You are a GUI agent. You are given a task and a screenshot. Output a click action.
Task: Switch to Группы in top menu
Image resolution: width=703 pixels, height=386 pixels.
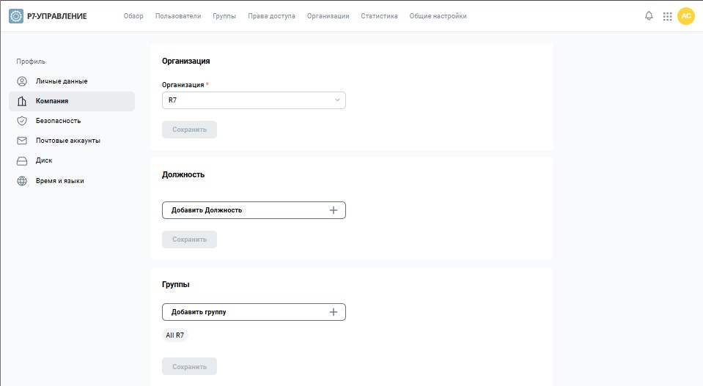224,16
